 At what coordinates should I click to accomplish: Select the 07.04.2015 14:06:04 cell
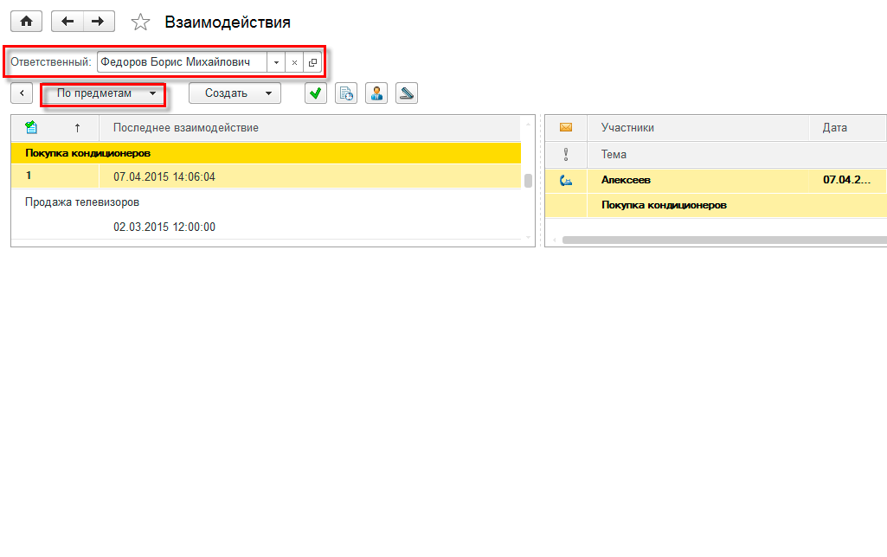310,177
